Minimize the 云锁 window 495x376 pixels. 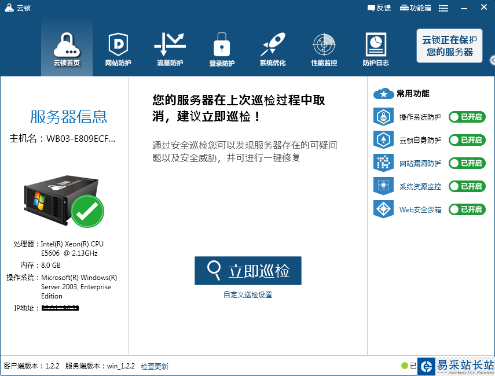(464, 8)
